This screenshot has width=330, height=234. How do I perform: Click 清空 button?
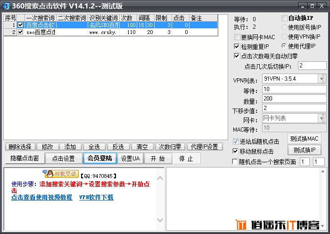(x=142, y=147)
